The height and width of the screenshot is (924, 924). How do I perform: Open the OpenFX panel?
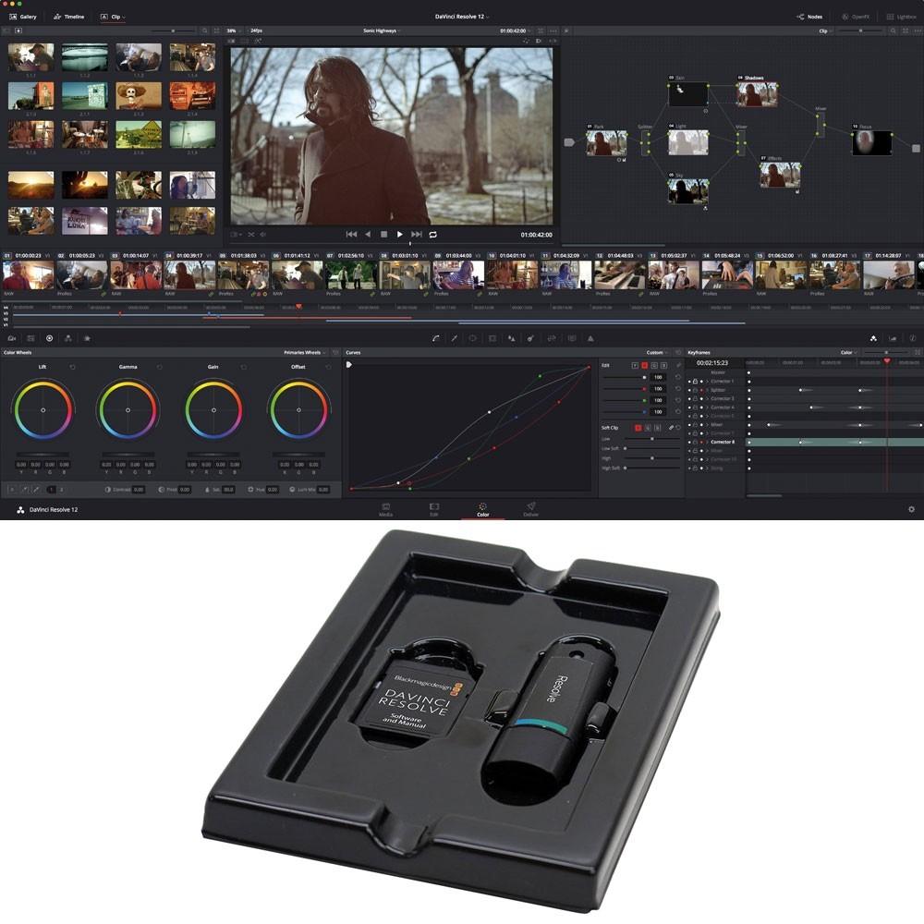[858, 17]
